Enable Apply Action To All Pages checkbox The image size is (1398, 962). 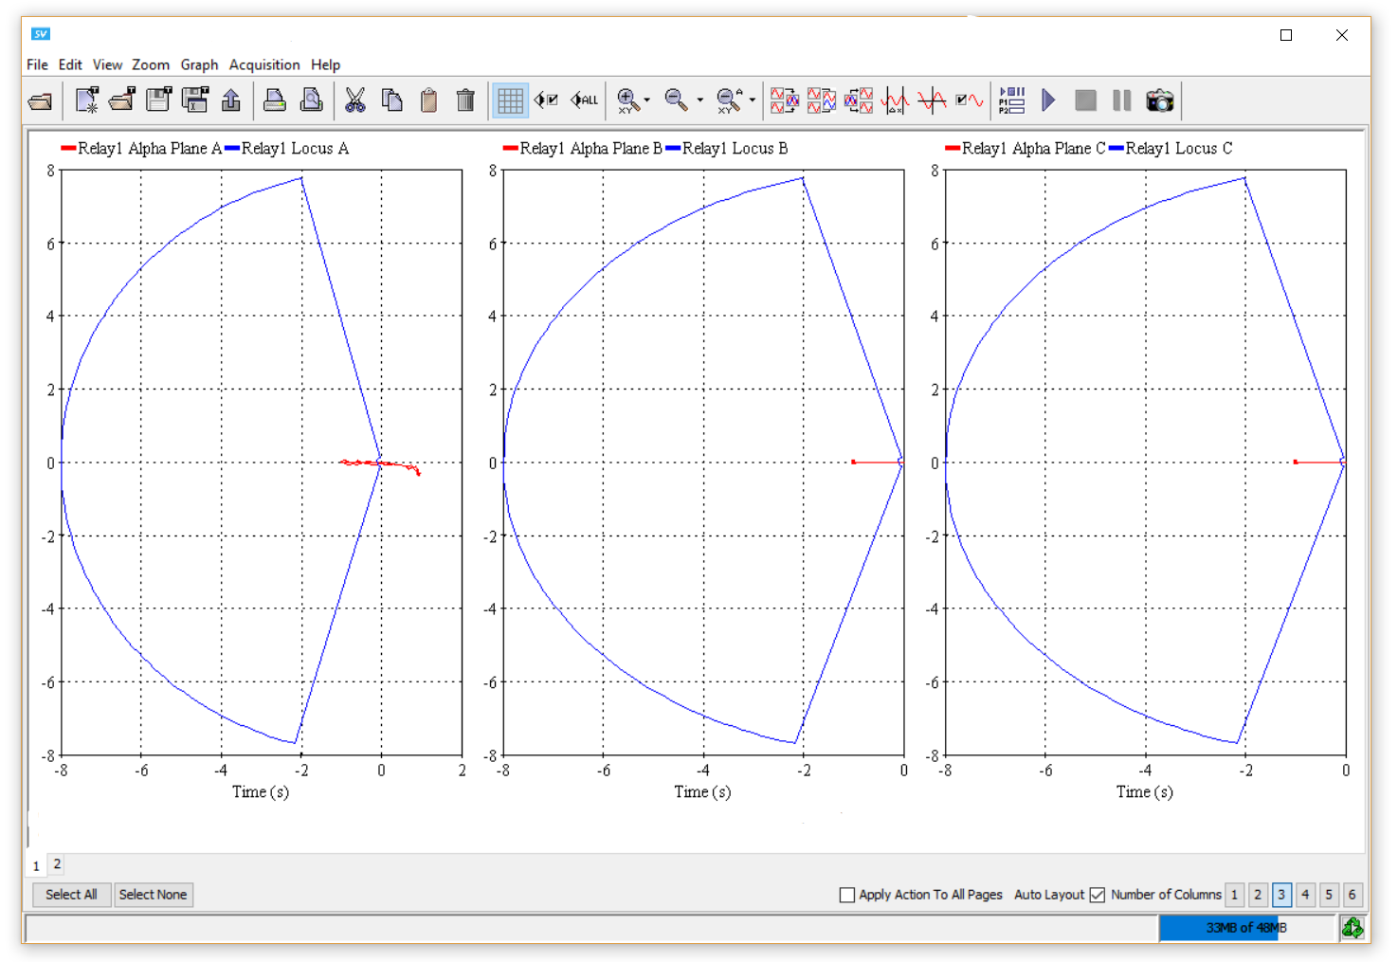click(x=847, y=895)
